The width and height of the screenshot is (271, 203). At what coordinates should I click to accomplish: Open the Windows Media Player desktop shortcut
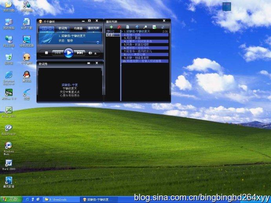(x=9, y=148)
